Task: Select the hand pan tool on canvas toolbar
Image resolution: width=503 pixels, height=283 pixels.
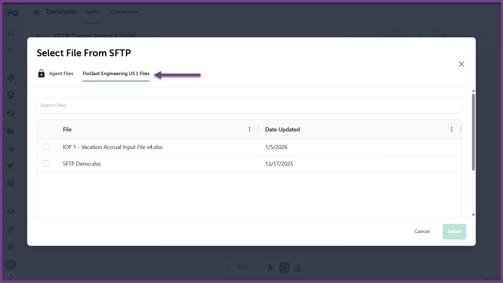Action: tap(284, 268)
